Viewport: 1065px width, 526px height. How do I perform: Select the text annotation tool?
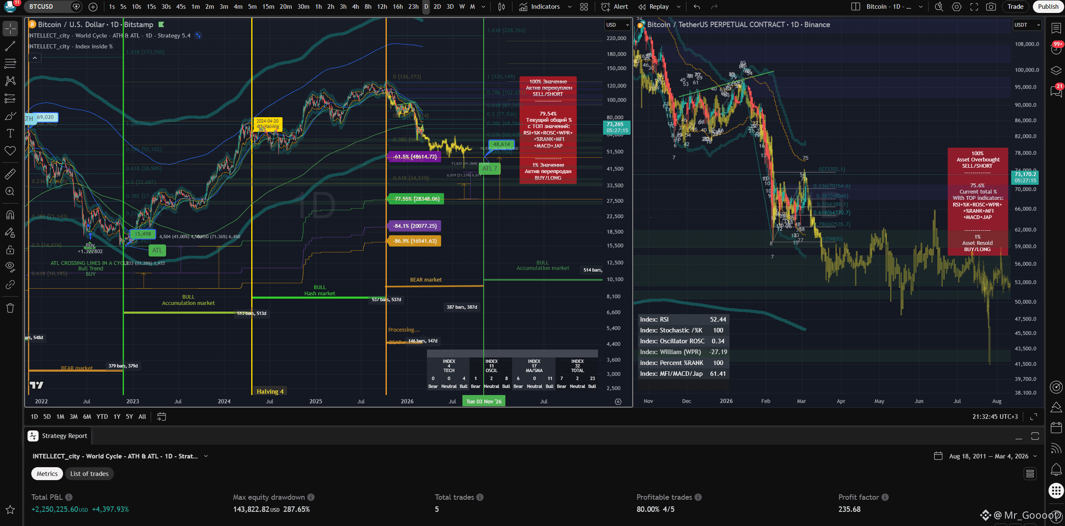pyautogui.click(x=10, y=133)
